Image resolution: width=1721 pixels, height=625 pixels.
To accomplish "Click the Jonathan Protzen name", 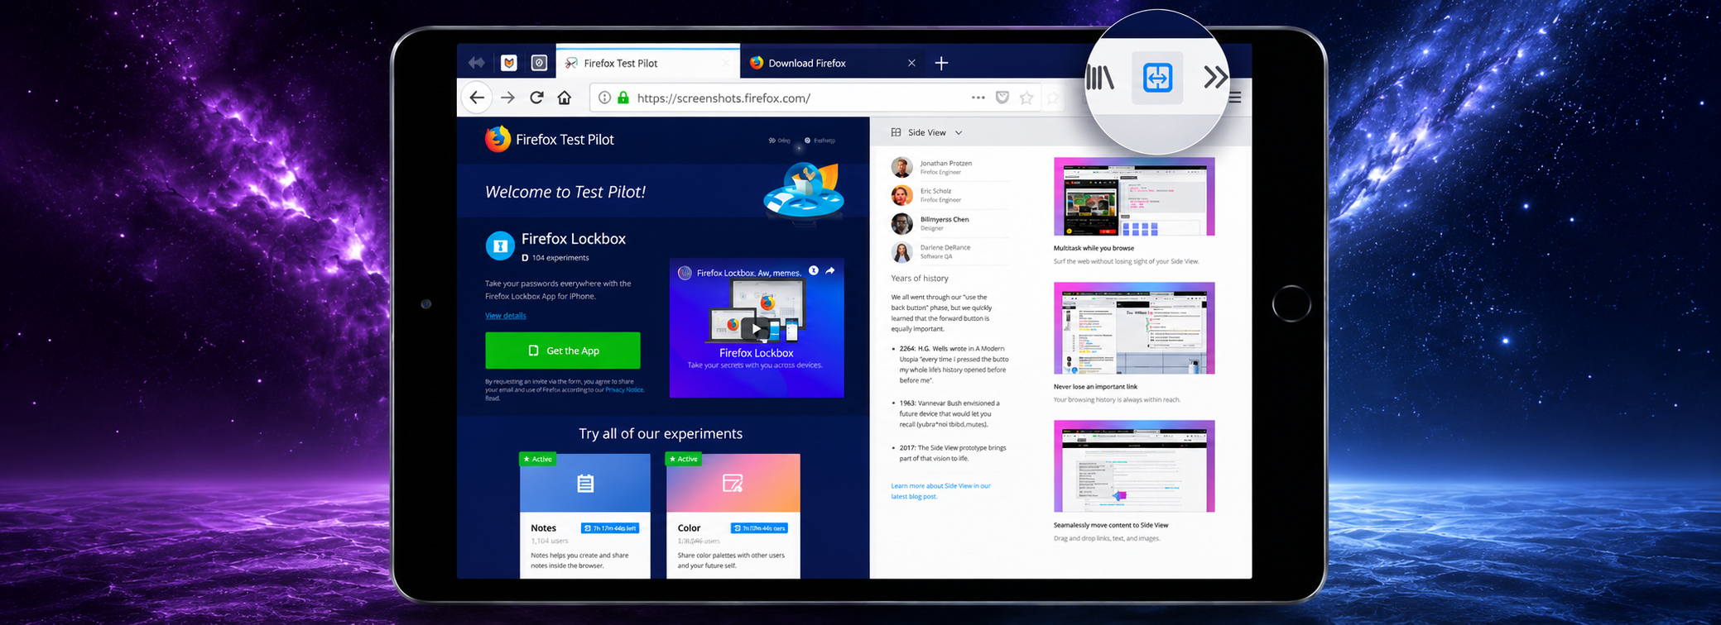I will 946,163.
